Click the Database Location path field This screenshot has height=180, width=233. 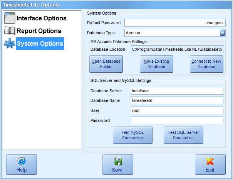[x=177, y=49]
